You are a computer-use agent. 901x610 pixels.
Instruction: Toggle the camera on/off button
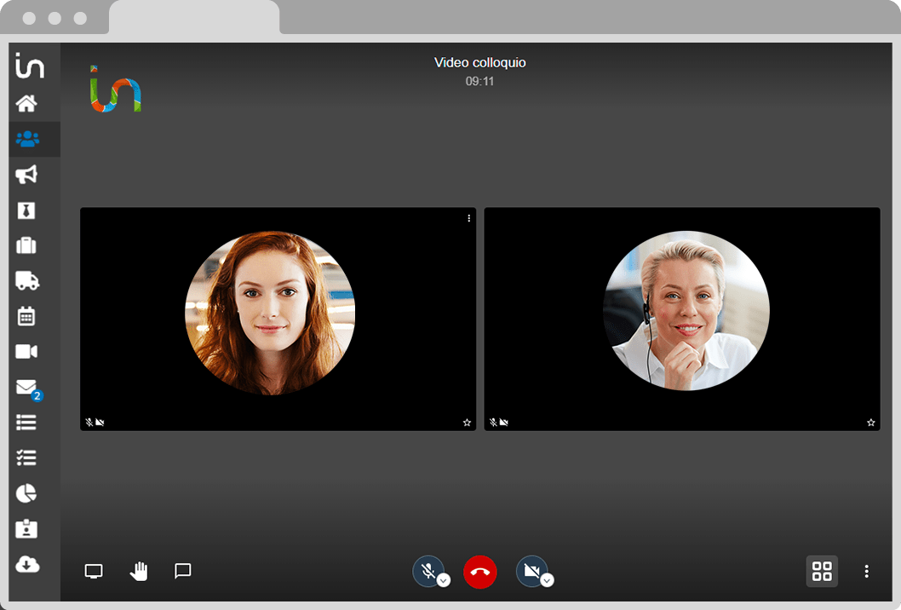tap(531, 571)
